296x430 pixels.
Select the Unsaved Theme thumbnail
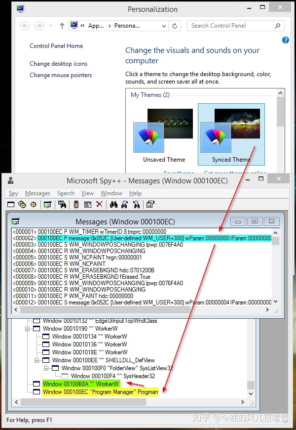click(x=164, y=135)
